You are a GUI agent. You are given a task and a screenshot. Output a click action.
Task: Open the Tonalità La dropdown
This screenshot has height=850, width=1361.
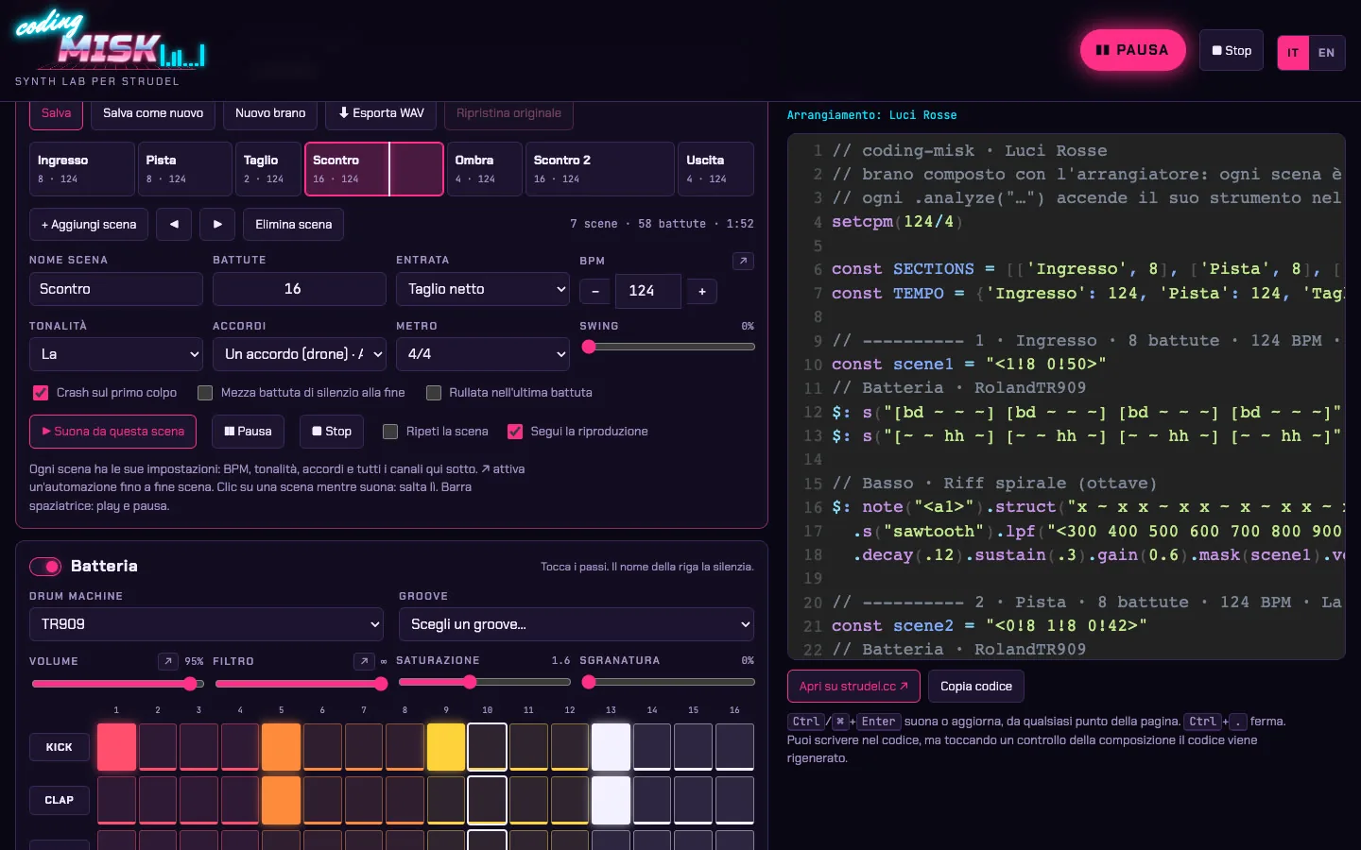(x=116, y=354)
